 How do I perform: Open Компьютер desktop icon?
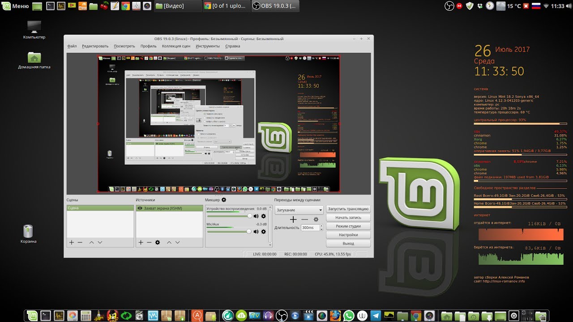[34, 30]
